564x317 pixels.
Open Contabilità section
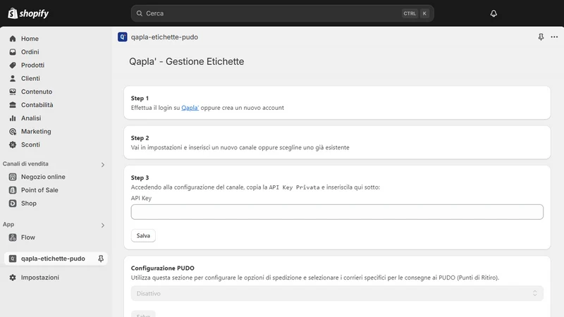(37, 105)
